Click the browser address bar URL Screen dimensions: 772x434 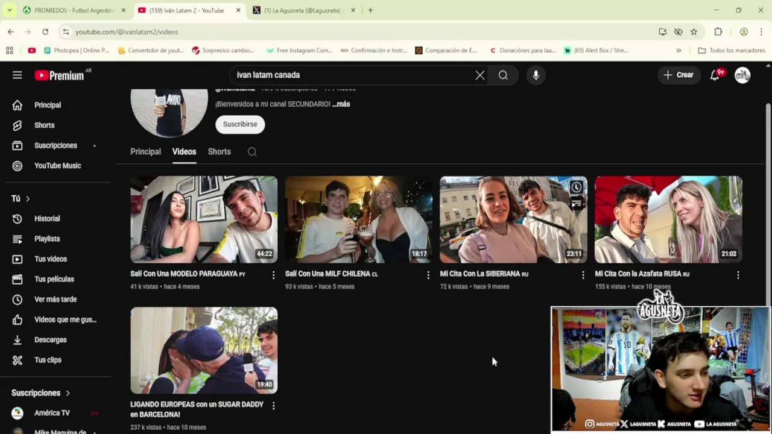(127, 31)
